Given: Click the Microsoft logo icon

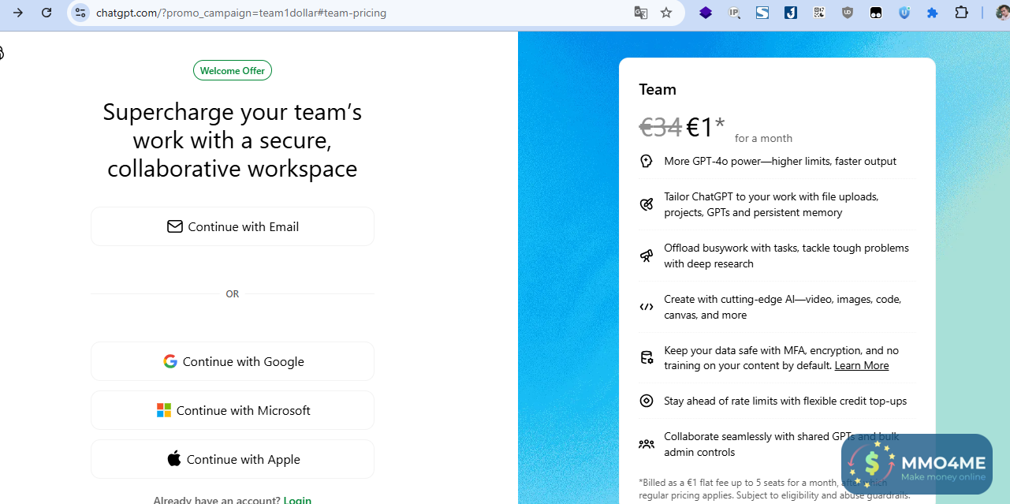Looking at the screenshot, I should tap(164, 410).
